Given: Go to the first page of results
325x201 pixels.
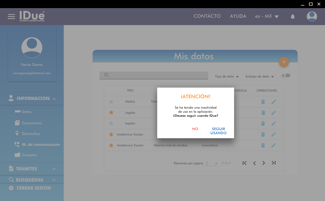Looking at the screenshot, I should click(x=245, y=163).
